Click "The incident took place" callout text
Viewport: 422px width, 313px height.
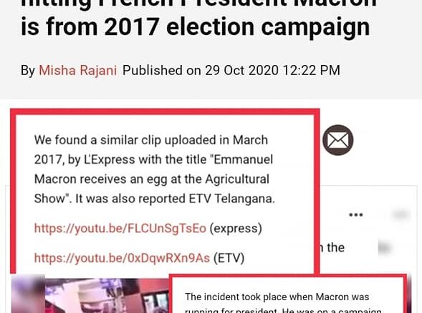pyautogui.click(x=277, y=297)
